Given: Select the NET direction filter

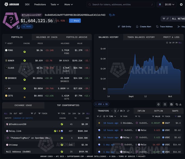Looking at the screenshot, I should (21, 113).
